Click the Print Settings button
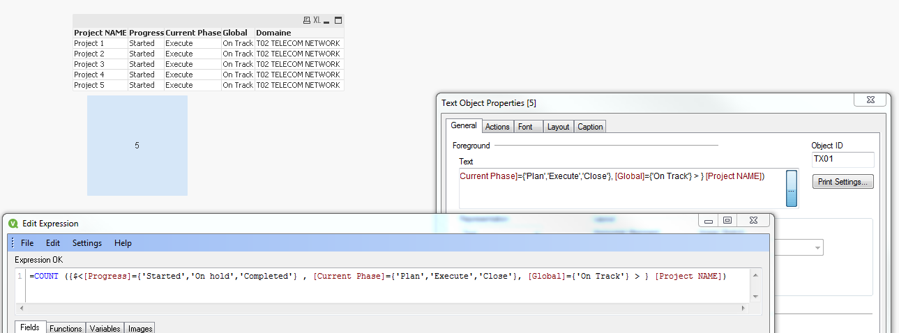Image resolution: width=899 pixels, height=333 pixels. (843, 182)
